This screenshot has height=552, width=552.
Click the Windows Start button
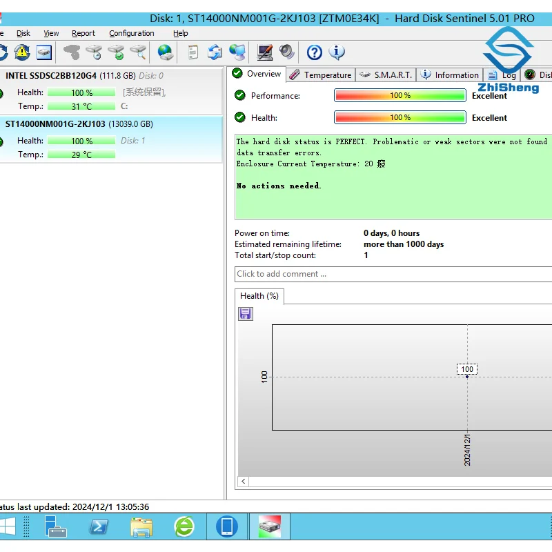[8, 526]
